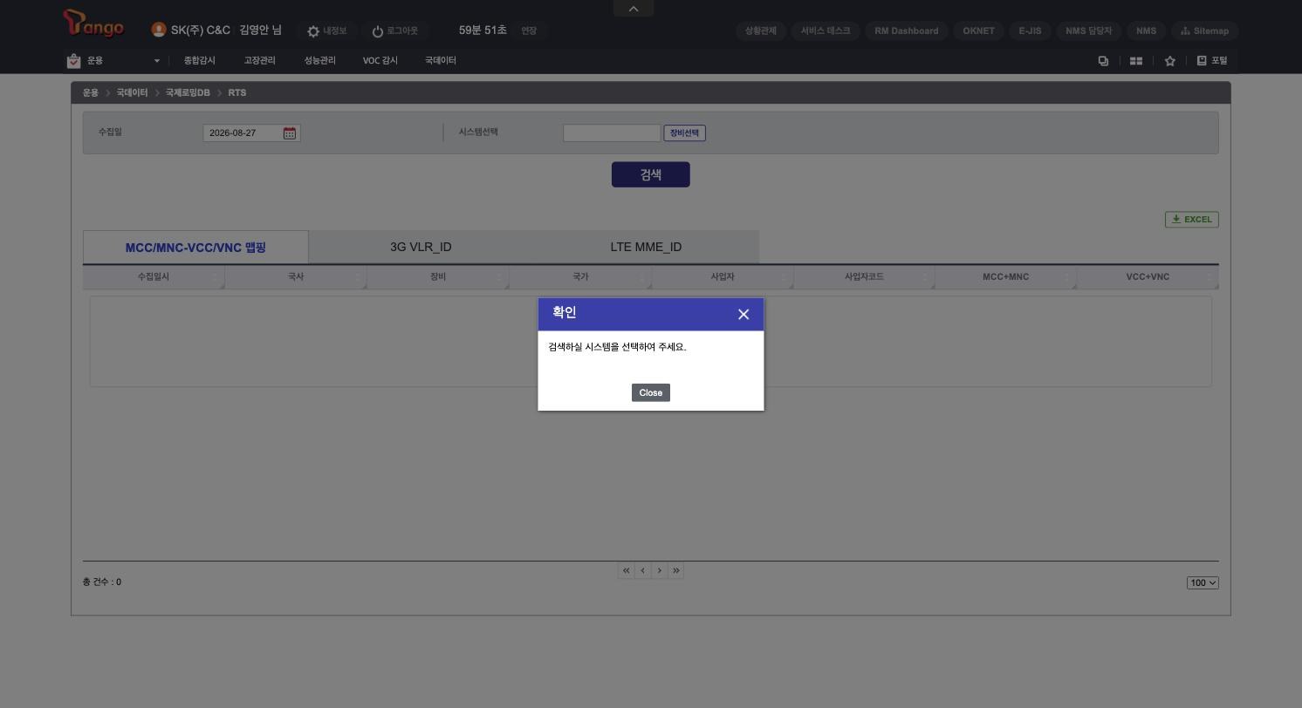Viewport: 1302px width, 708px height.
Task: Click the 수집일 date input field
Action: (x=243, y=133)
